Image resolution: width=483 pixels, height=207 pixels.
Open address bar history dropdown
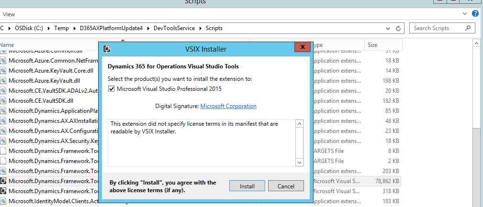pos(388,28)
